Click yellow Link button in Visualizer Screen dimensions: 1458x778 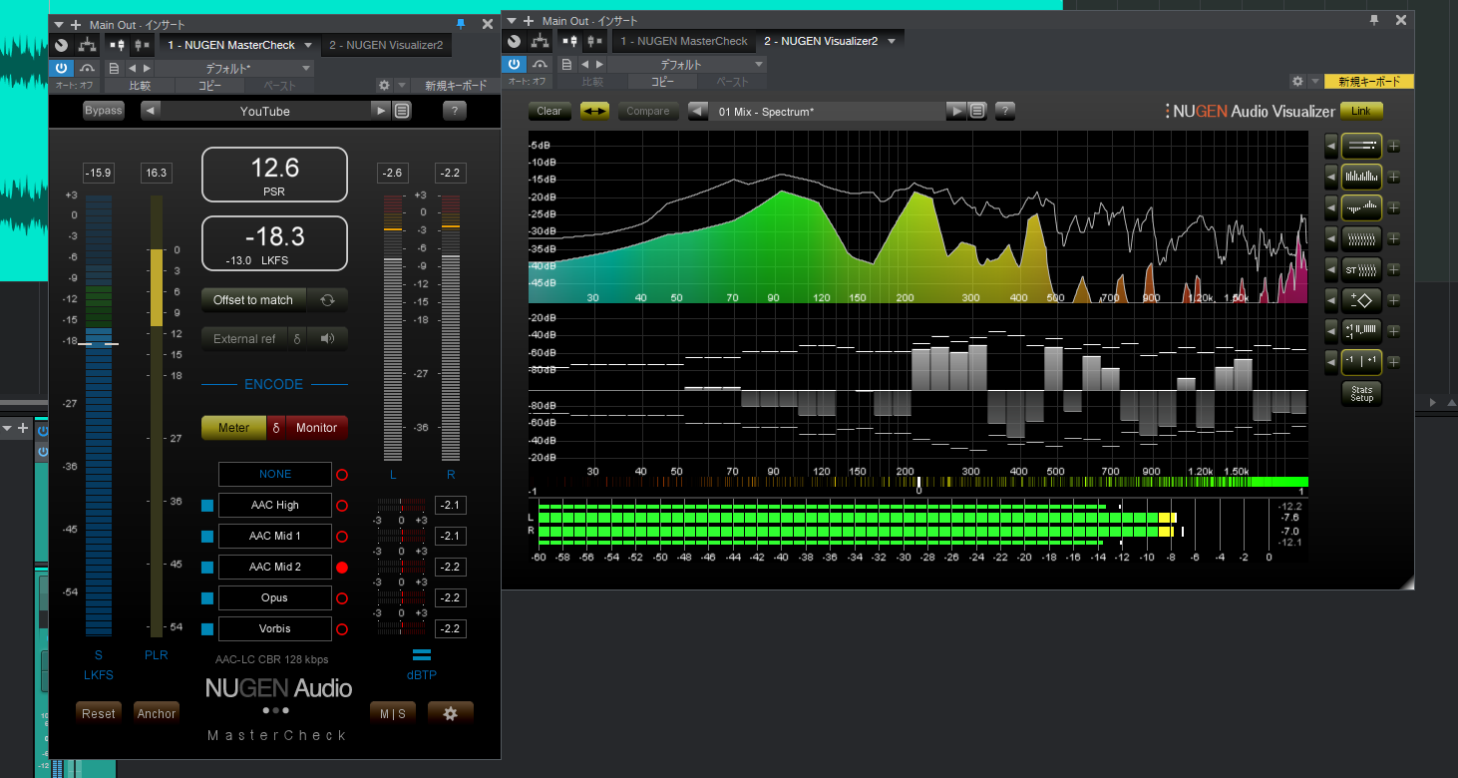point(1361,111)
